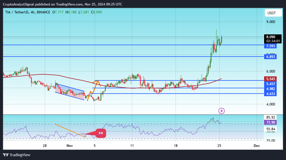Screen dimensions: 286x160
Task: Select the blue descending channel drawing
Action: 70,92
